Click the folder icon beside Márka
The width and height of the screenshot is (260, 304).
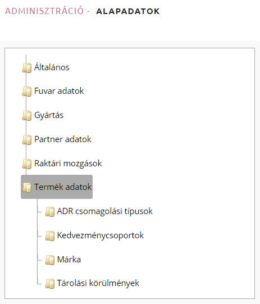point(50,260)
